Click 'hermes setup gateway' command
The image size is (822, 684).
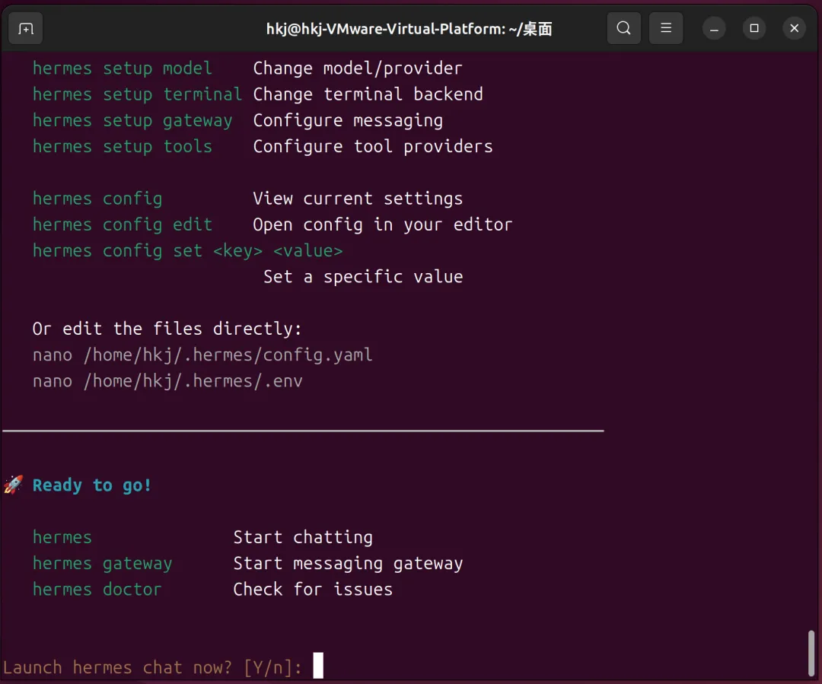[132, 120]
